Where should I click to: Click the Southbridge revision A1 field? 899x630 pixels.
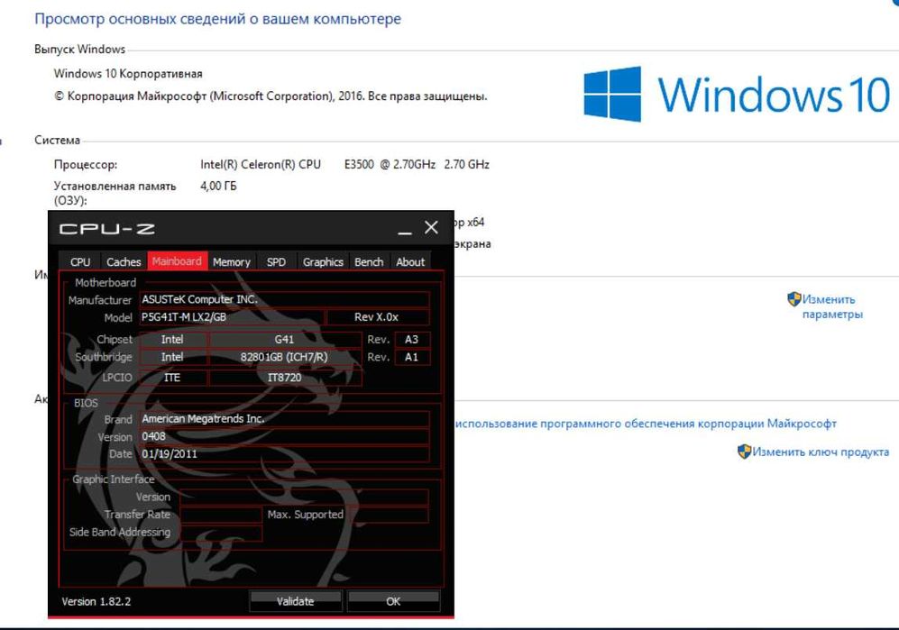pyautogui.click(x=412, y=357)
